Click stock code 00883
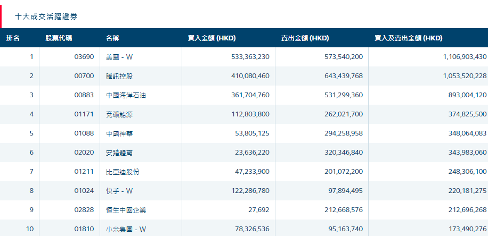 84,95
